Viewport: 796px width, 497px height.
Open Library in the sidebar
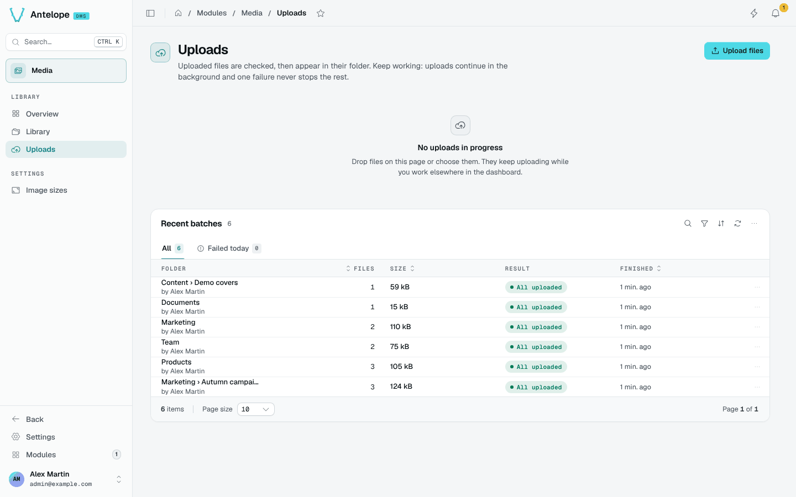coord(66,131)
